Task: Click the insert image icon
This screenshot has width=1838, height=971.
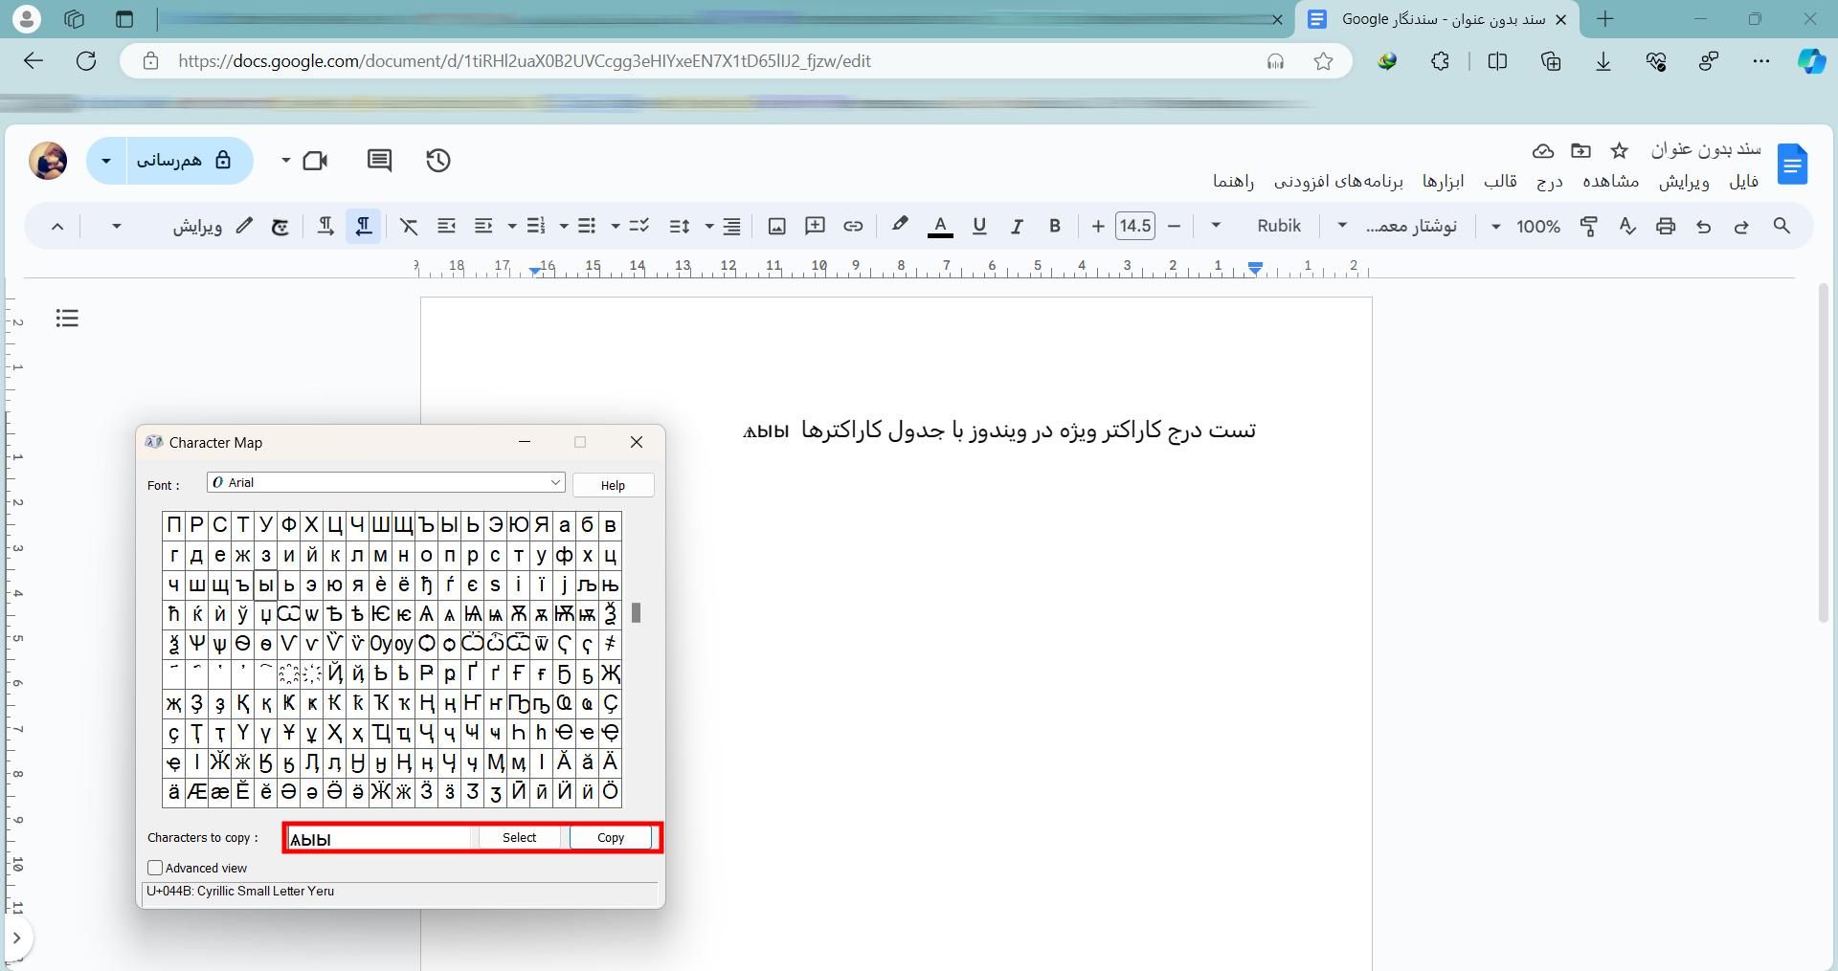Action: coord(777,227)
